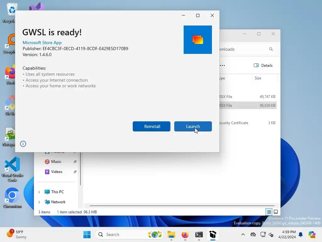This screenshot has height=242, width=322.
Task: Open Videos in File Explorer sidebar
Action: (57, 172)
